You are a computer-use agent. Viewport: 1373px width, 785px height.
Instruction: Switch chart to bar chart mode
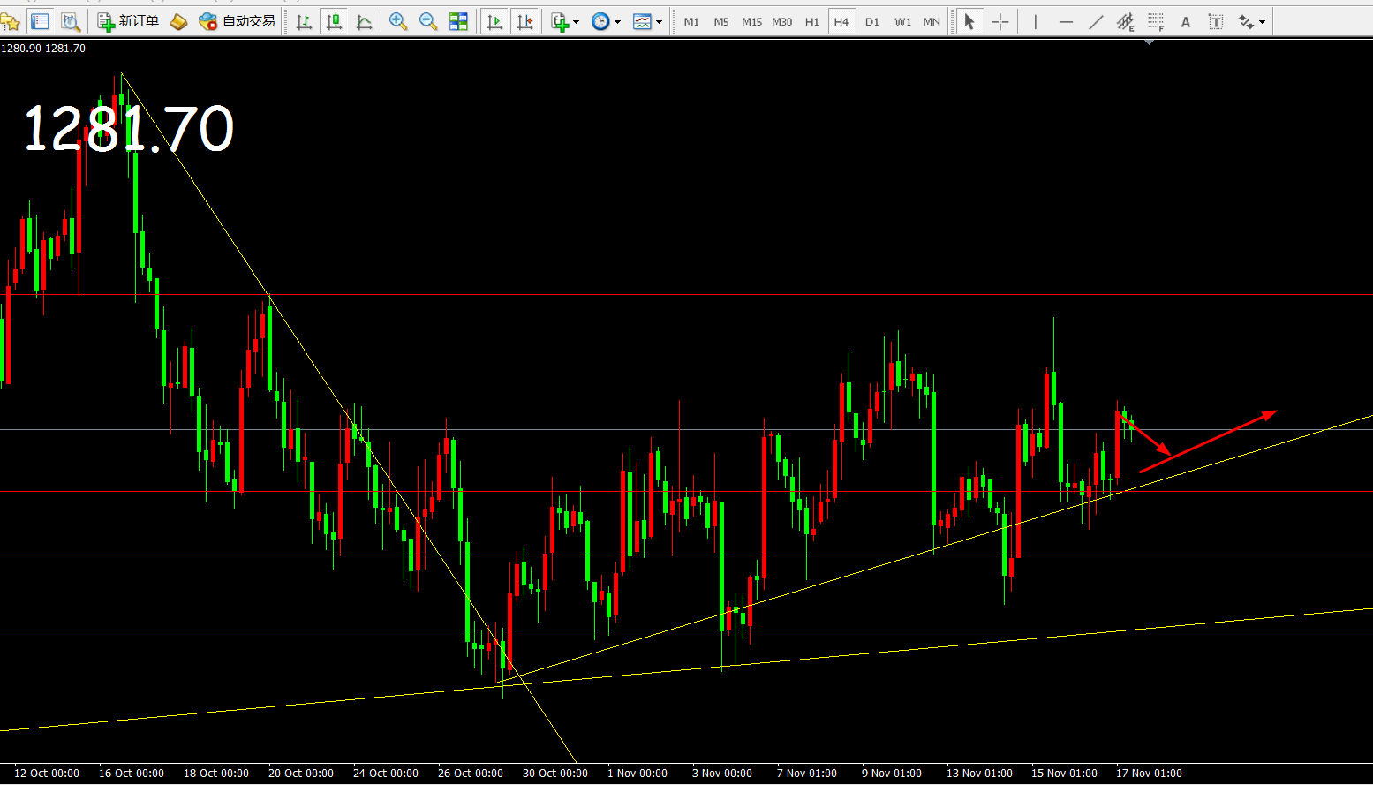305,22
